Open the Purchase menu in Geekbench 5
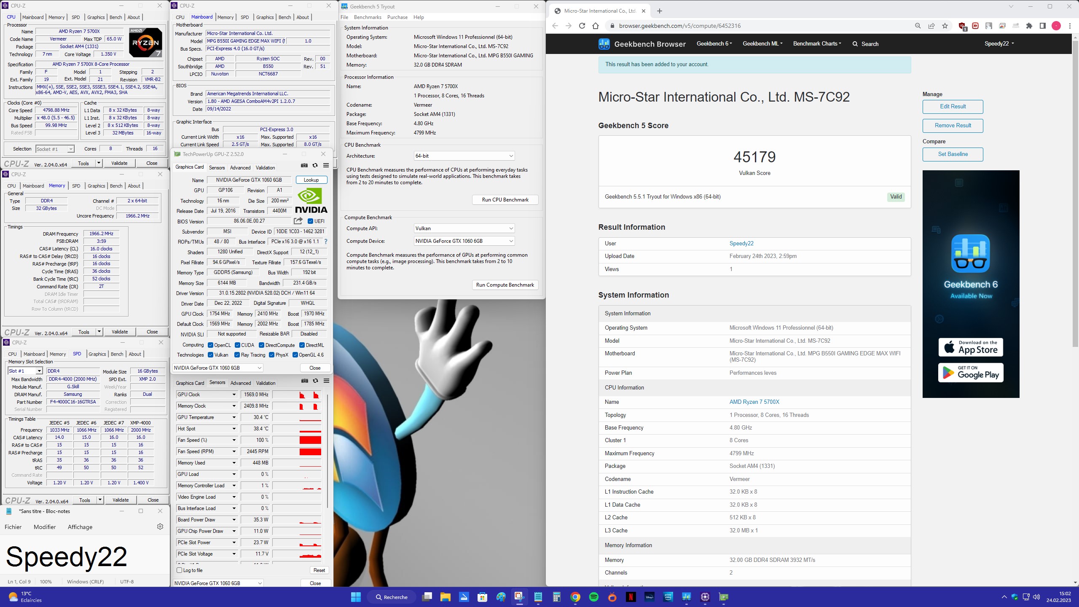Image resolution: width=1079 pixels, height=607 pixels. pos(397,17)
